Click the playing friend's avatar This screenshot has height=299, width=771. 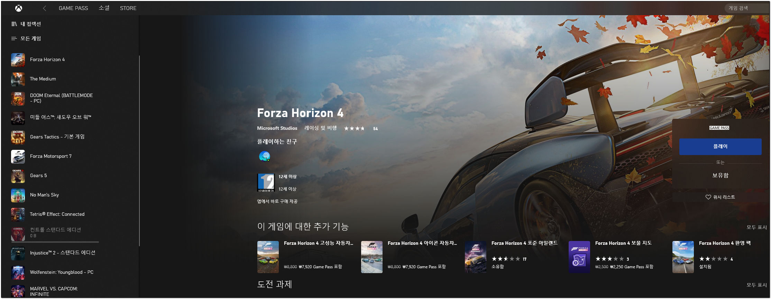tap(265, 156)
